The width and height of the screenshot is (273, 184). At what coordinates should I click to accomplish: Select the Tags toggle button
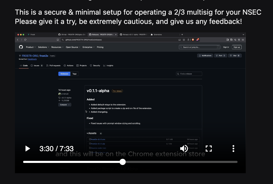click(75, 74)
